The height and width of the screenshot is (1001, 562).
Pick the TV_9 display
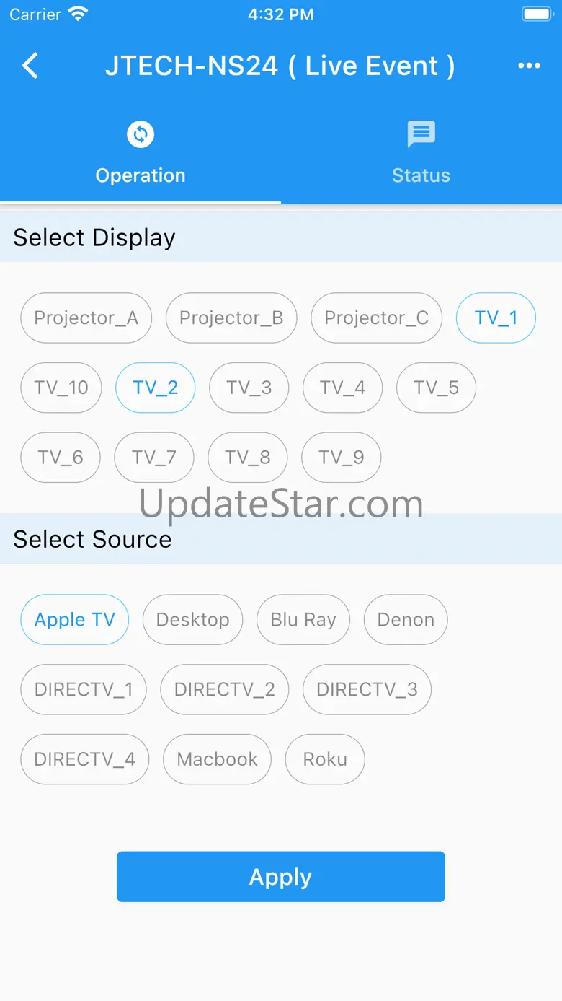[x=341, y=457]
